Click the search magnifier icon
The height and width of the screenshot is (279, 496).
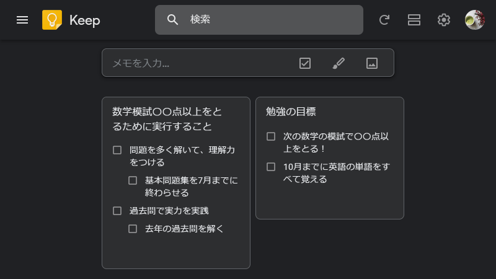[x=172, y=20]
